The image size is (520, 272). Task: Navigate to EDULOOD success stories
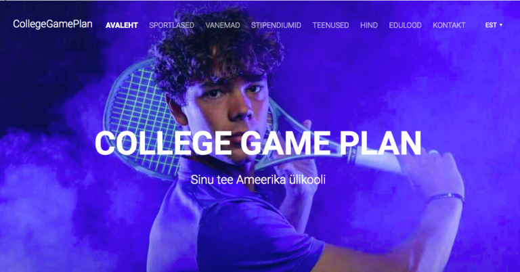coord(405,25)
